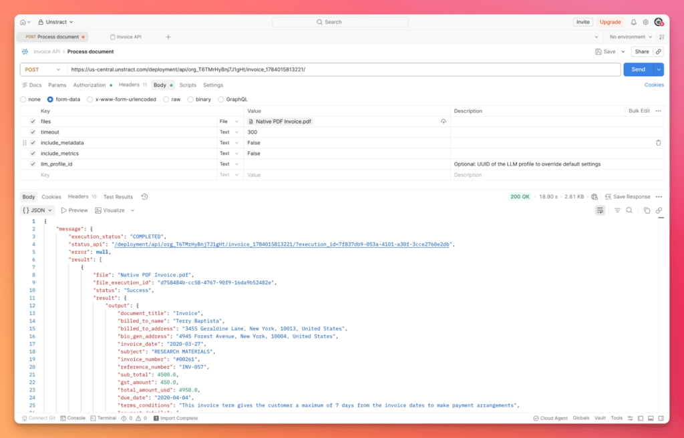
Task: Open the Console in status bar
Action: coord(73,418)
